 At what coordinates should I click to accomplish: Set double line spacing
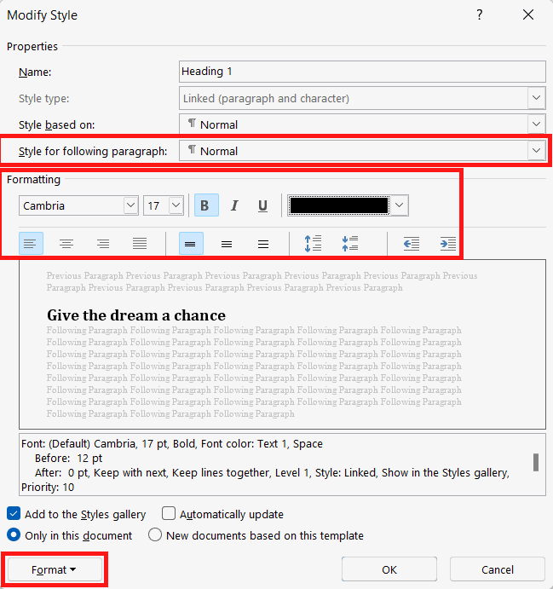(262, 244)
